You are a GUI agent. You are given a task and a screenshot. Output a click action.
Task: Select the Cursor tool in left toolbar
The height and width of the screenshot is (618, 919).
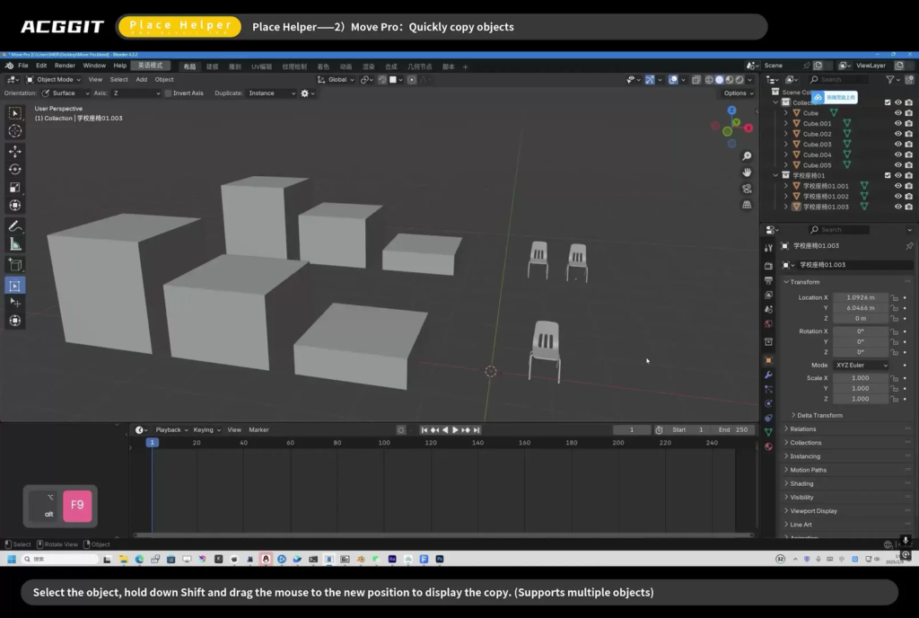click(15, 131)
